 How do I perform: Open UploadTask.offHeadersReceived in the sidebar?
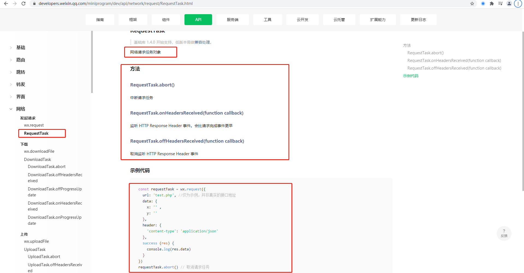tap(55, 268)
